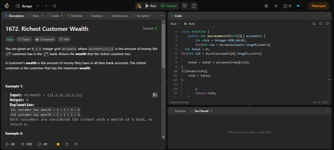Open the Accepted tab
This screenshot has width=334, height=150.
click(x=141, y=16)
